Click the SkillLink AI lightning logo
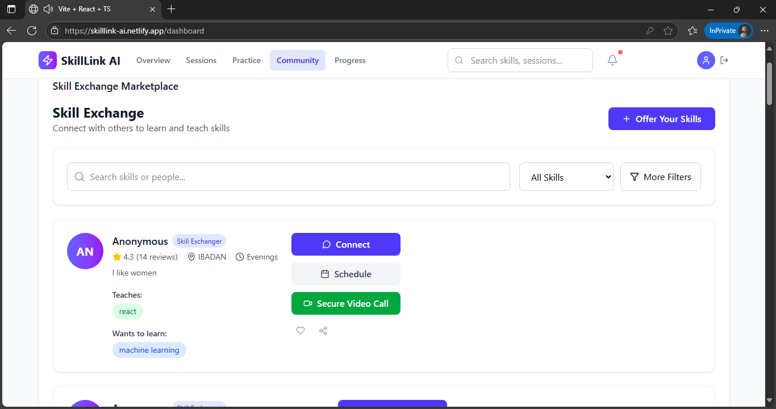This screenshot has height=409, width=776. 48,60
